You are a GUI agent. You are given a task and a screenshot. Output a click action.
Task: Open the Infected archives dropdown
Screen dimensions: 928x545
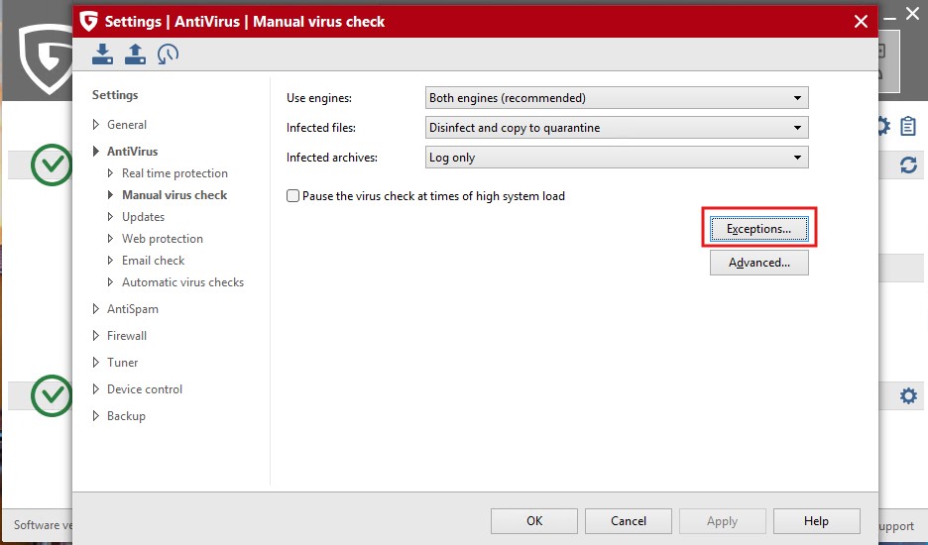point(617,158)
